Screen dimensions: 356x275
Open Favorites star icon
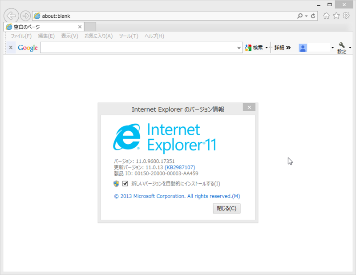point(336,16)
